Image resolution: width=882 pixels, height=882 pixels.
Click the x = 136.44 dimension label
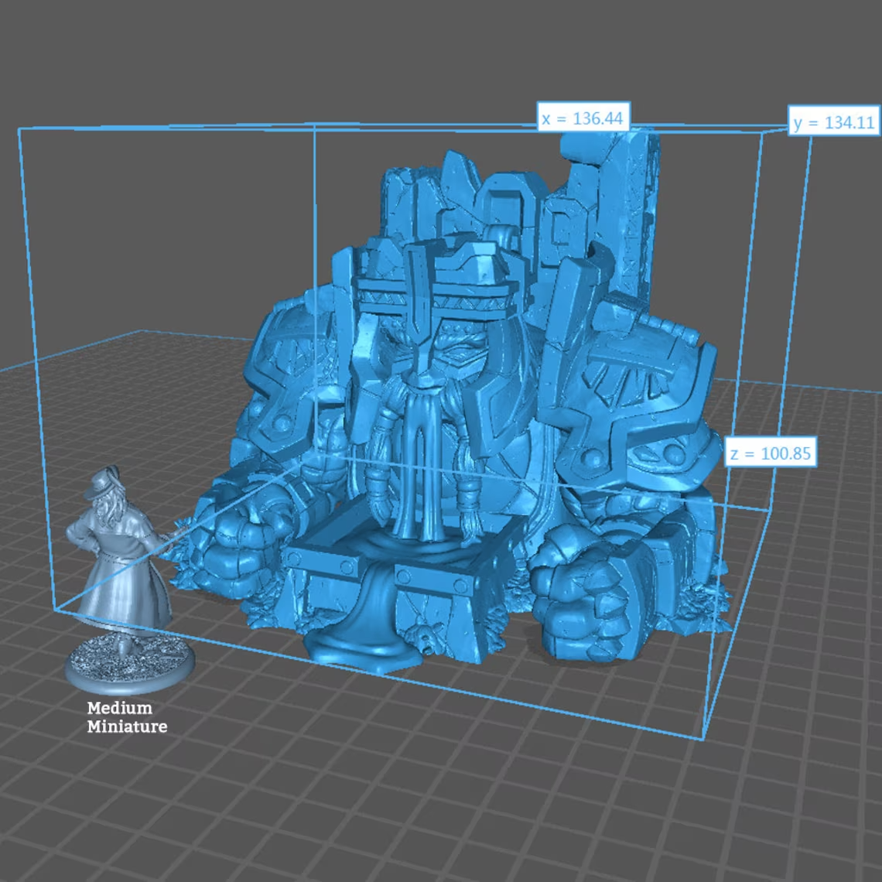(x=583, y=118)
